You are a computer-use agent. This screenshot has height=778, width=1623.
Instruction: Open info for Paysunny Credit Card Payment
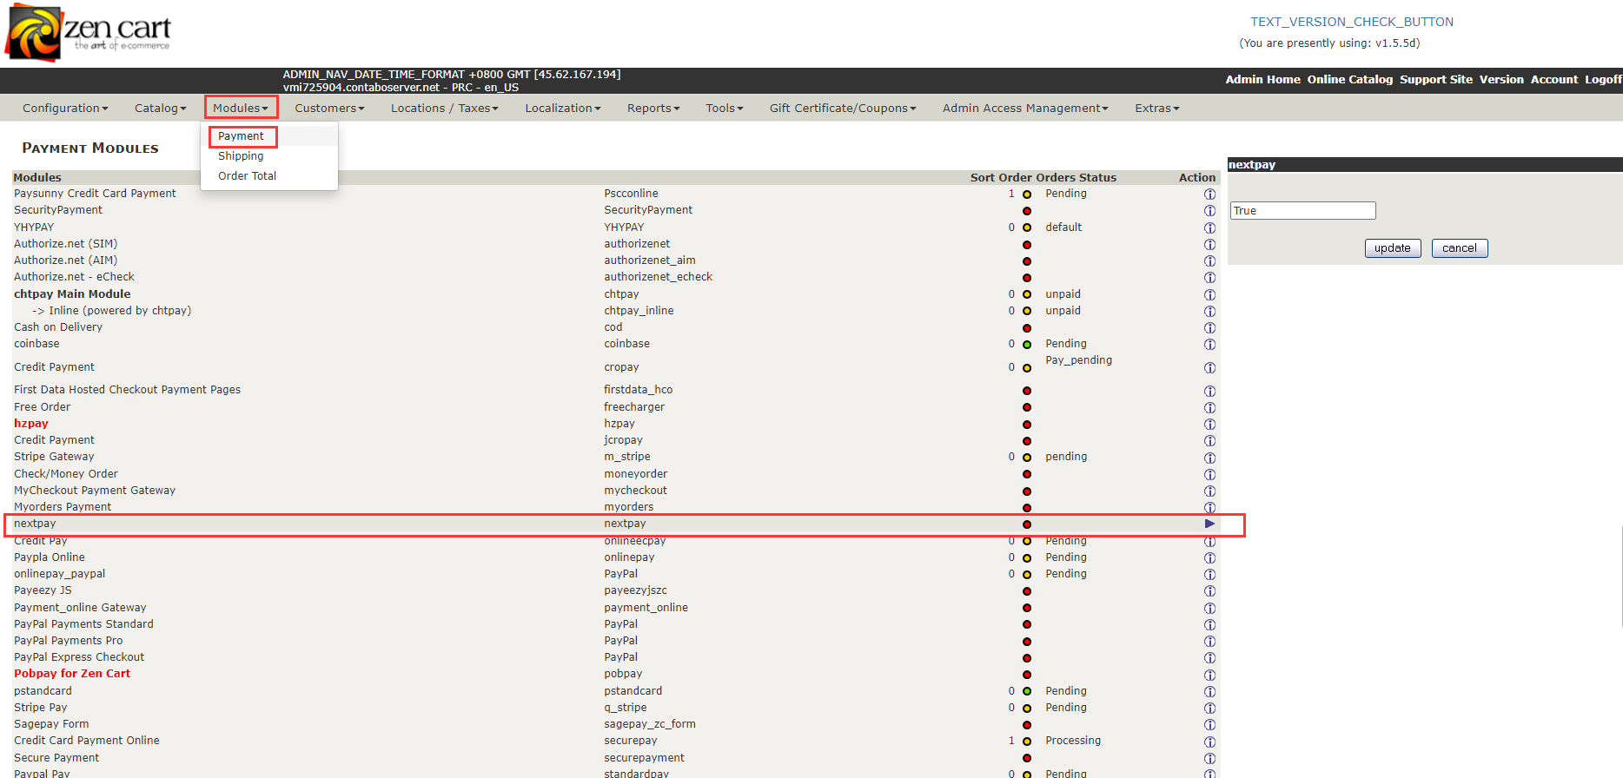pos(1209,194)
